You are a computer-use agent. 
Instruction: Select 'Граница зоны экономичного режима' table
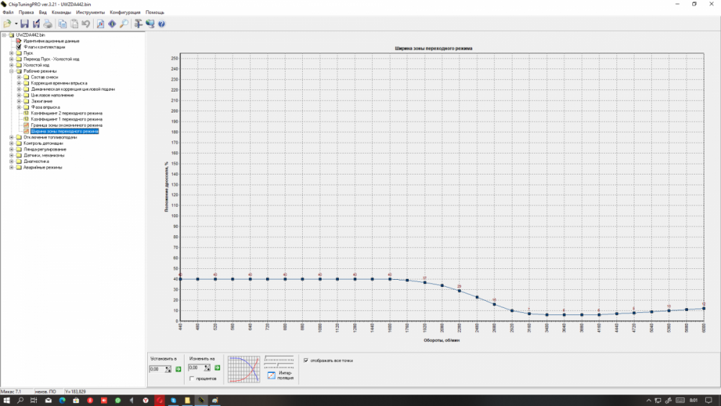[x=66, y=125]
